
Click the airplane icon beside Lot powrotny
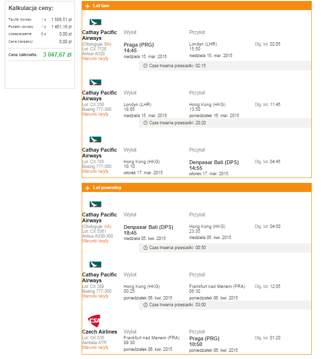(x=87, y=188)
